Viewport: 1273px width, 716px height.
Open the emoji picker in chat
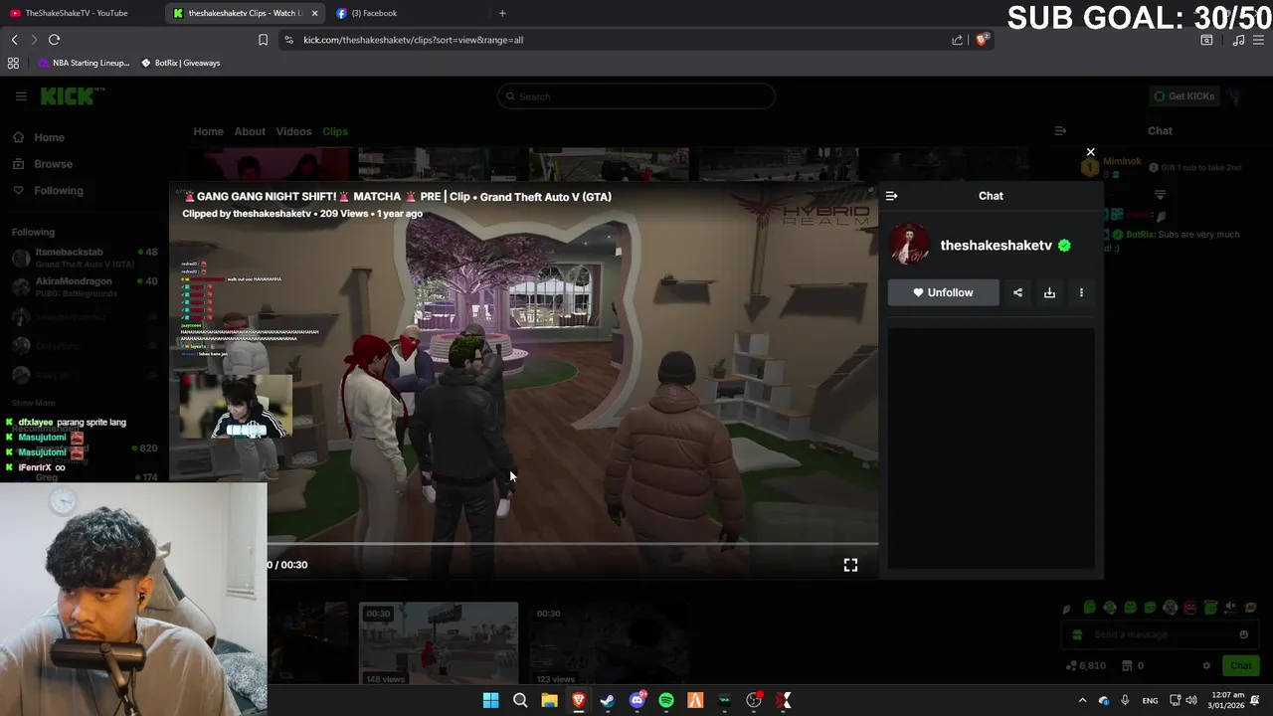tap(1243, 634)
